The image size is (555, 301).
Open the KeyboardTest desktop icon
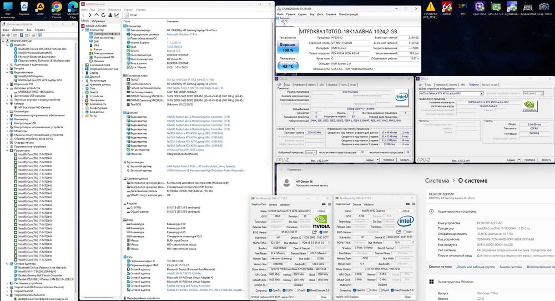[x=528, y=8]
